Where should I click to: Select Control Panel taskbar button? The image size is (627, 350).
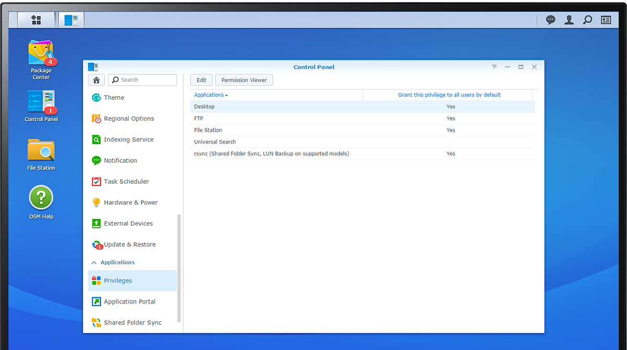click(x=71, y=20)
